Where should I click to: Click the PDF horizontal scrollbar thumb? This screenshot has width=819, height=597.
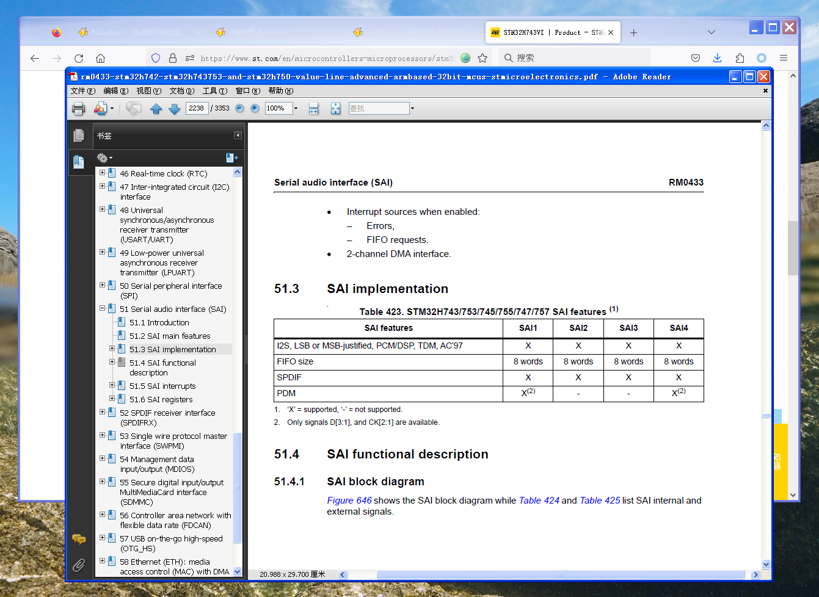point(561,574)
